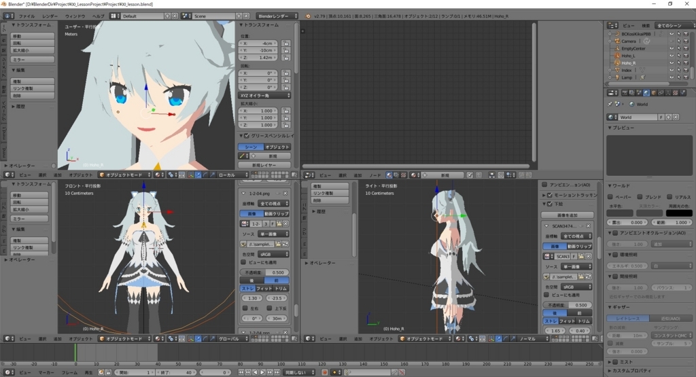Enable the ブレンド sky checkbox in World
Screen dimensions: 696x377
[x=640, y=196]
